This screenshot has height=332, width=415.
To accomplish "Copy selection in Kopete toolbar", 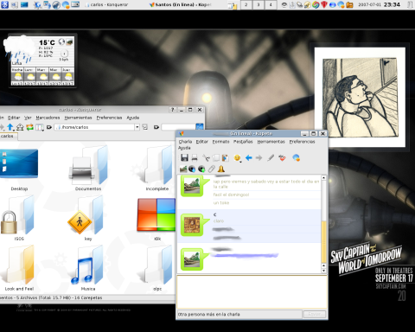I will (x=215, y=157).
